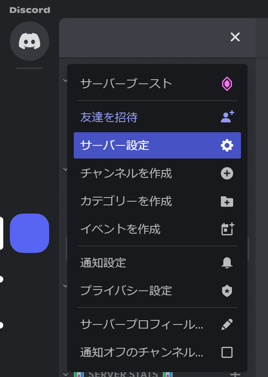Choose プライバシー設定 in the menu
The height and width of the screenshot is (377, 268).
[157, 291]
